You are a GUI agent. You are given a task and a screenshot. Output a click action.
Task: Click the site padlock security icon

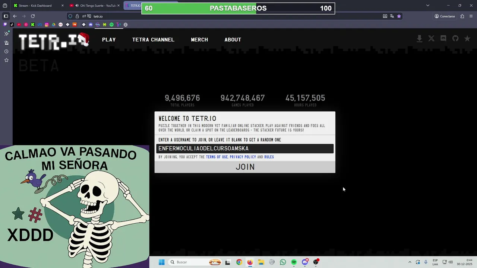pos(77,16)
